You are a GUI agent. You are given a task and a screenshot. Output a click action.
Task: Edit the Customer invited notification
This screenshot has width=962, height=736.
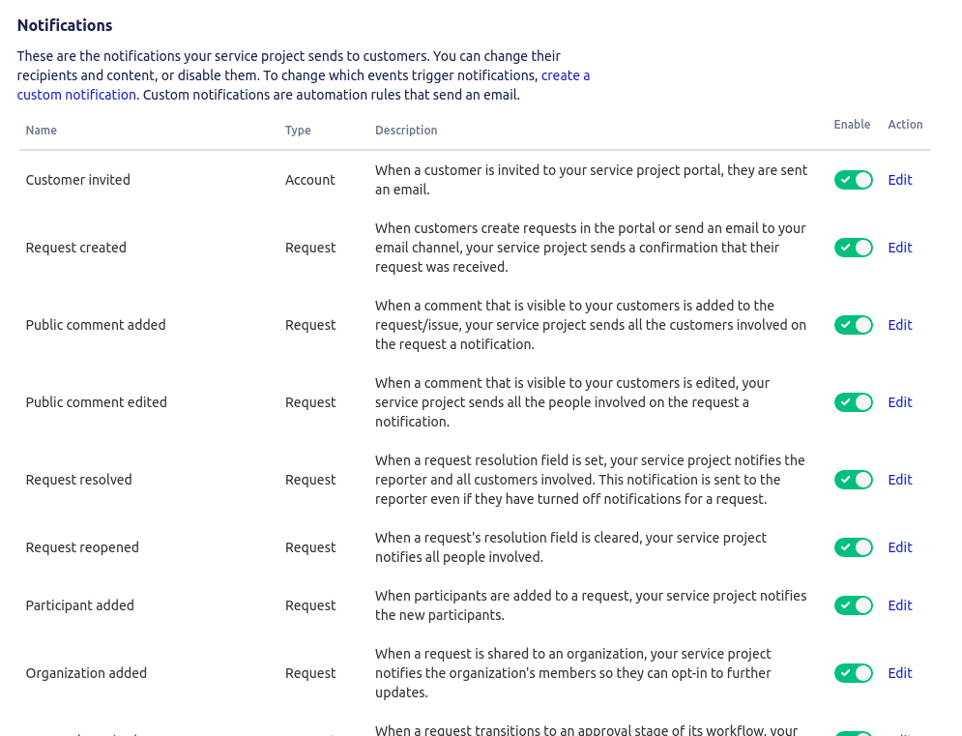pos(899,180)
